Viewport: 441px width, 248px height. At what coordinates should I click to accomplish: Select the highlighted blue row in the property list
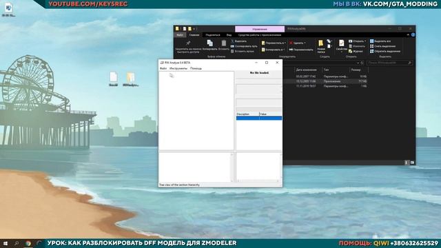(259, 118)
